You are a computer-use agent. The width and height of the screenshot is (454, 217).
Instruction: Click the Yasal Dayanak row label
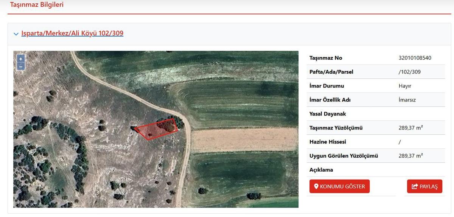click(x=328, y=114)
